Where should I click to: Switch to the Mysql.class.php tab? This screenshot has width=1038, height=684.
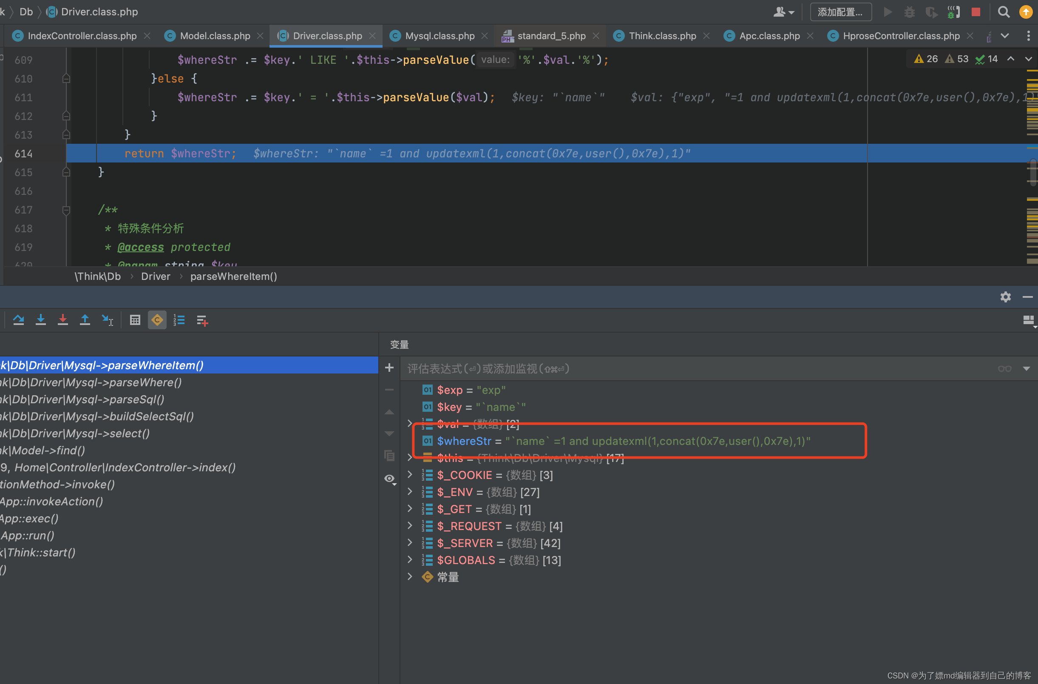pos(440,36)
